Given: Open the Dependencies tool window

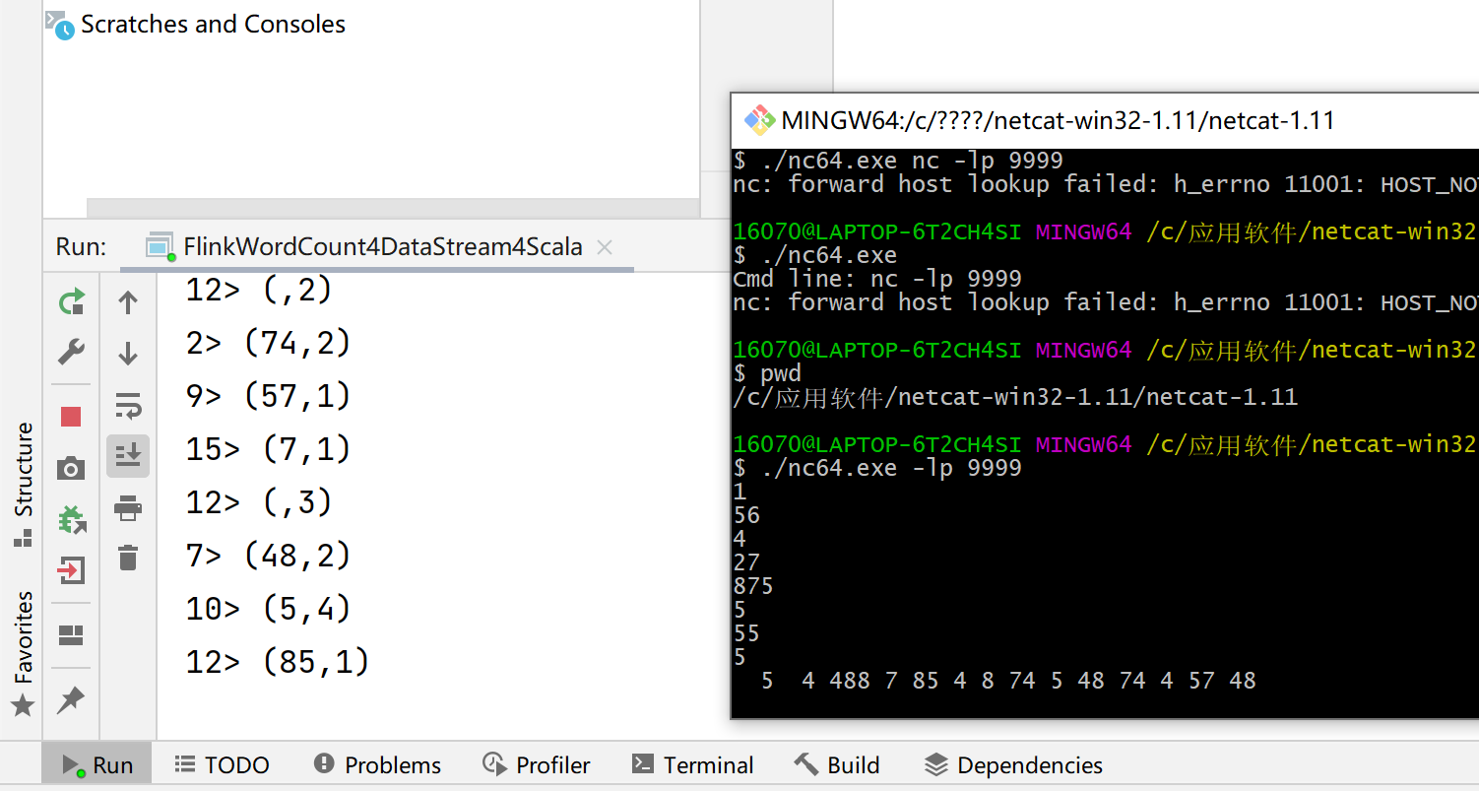Looking at the screenshot, I should click(1013, 765).
